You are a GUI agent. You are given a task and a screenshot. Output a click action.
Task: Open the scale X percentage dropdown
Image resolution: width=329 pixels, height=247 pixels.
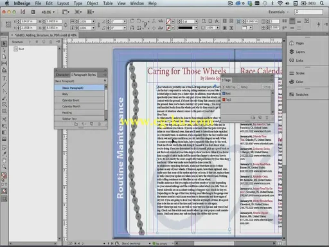(93, 21)
